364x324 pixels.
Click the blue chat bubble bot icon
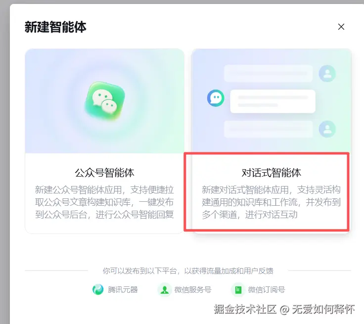coord(216,98)
